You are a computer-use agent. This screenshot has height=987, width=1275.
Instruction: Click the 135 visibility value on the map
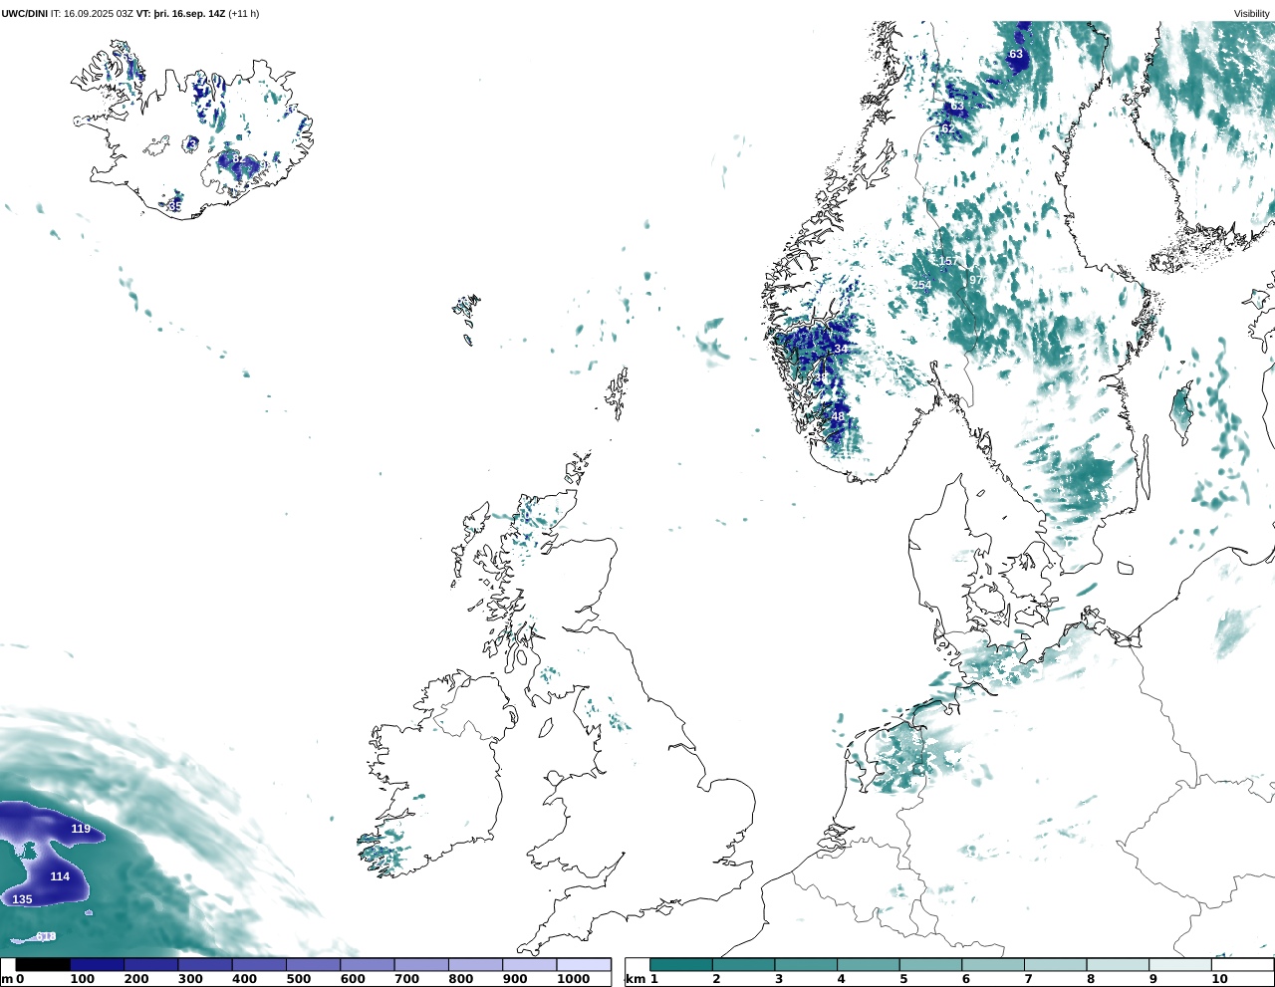point(22,899)
